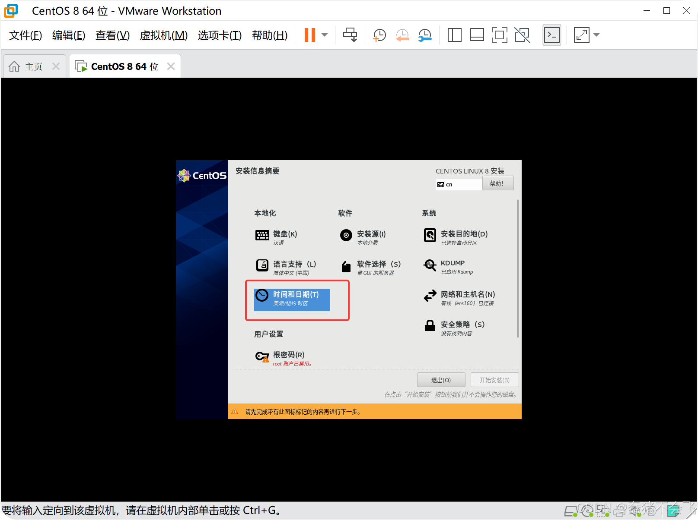The height and width of the screenshot is (520, 698).
Task: Open 网络和主机名(N) network settings
Action: [x=459, y=298]
